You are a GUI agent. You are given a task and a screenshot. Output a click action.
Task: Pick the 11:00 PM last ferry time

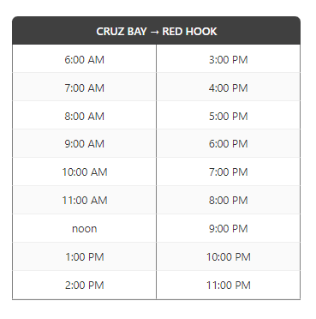pyautogui.click(x=229, y=285)
